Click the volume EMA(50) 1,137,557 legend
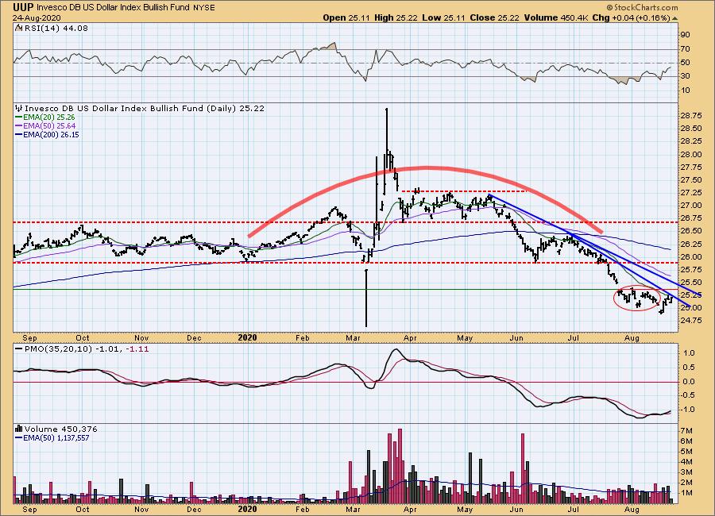The image size is (715, 516). point(52,437)
